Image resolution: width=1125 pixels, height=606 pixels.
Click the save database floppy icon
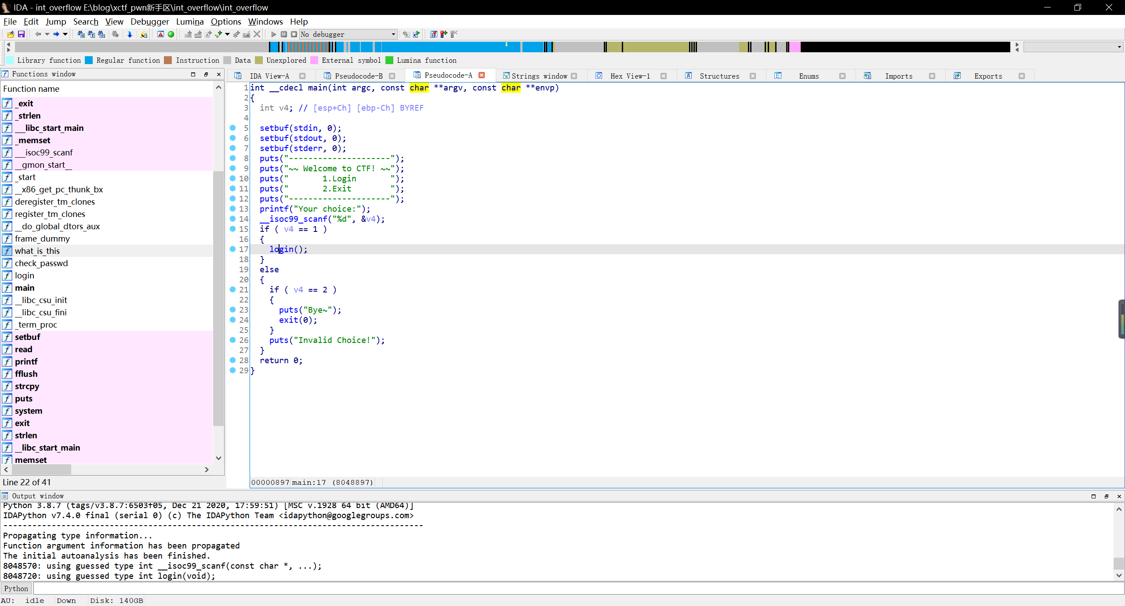pyautogui.click(x=21, y=34)
